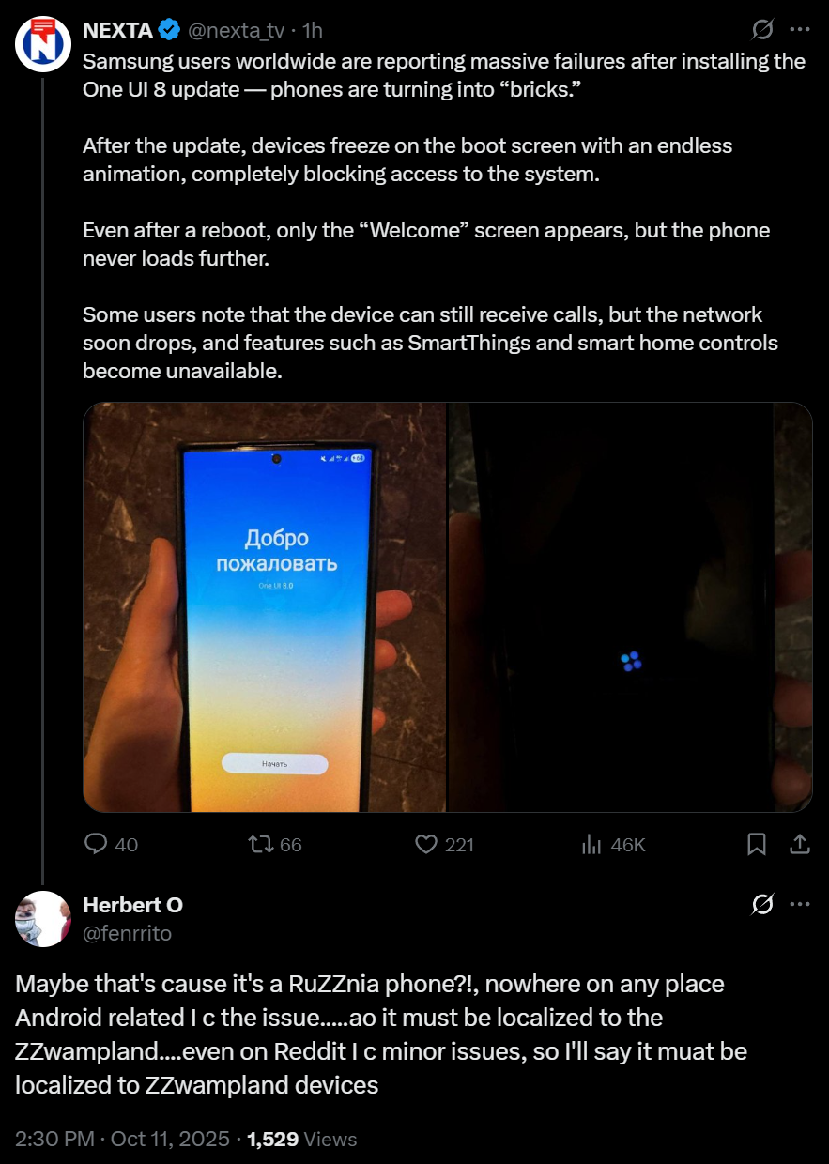Bookmark the NEXTA post
This screenshot has width=829, height=1164.
point(757,844)
